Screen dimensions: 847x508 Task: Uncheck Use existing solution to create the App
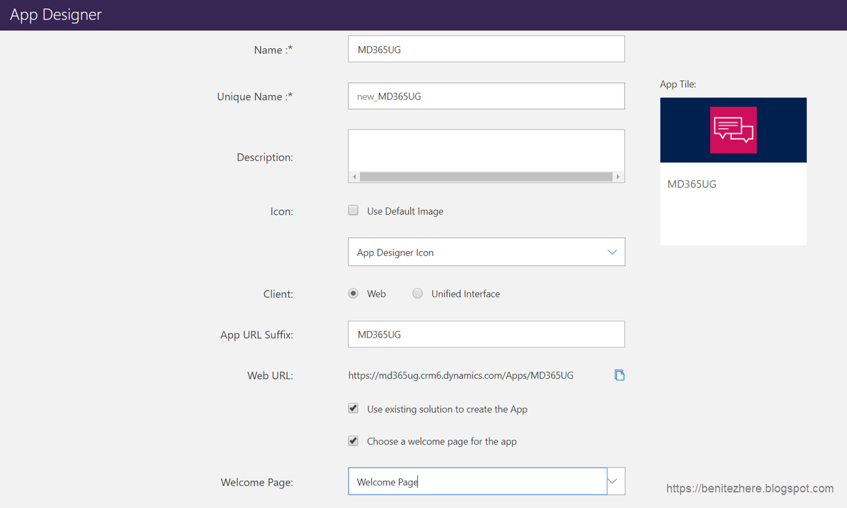353,408
